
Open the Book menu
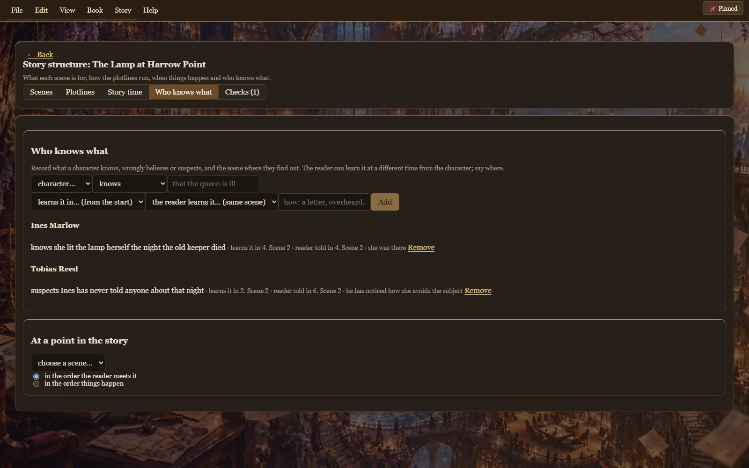pos(95,10)
